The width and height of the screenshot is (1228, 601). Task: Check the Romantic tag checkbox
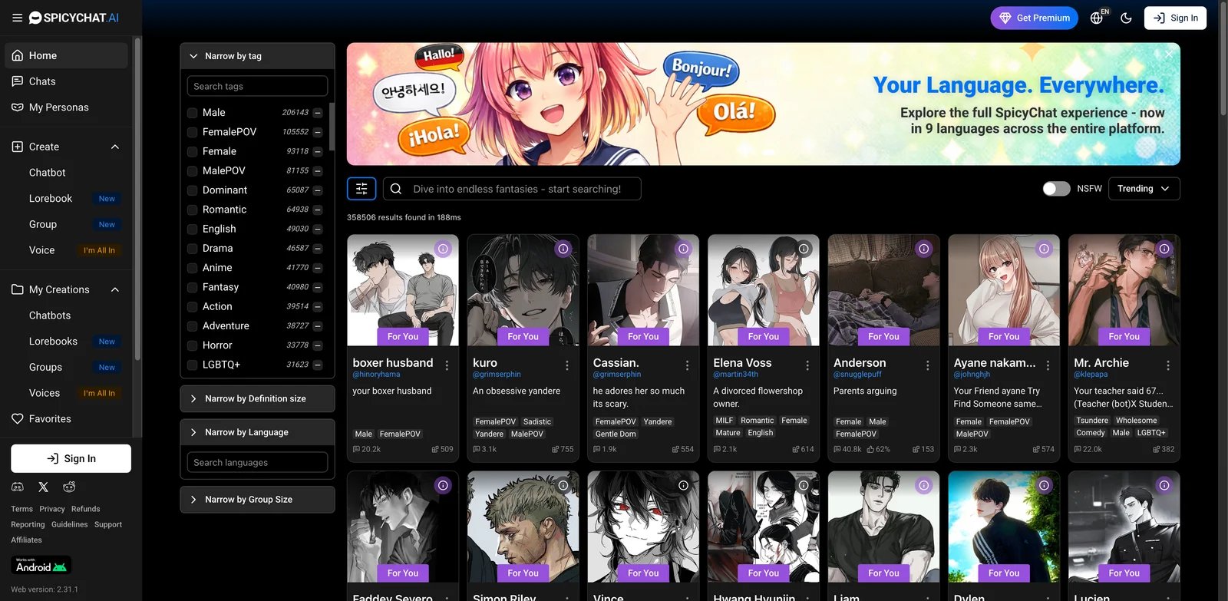193,210
